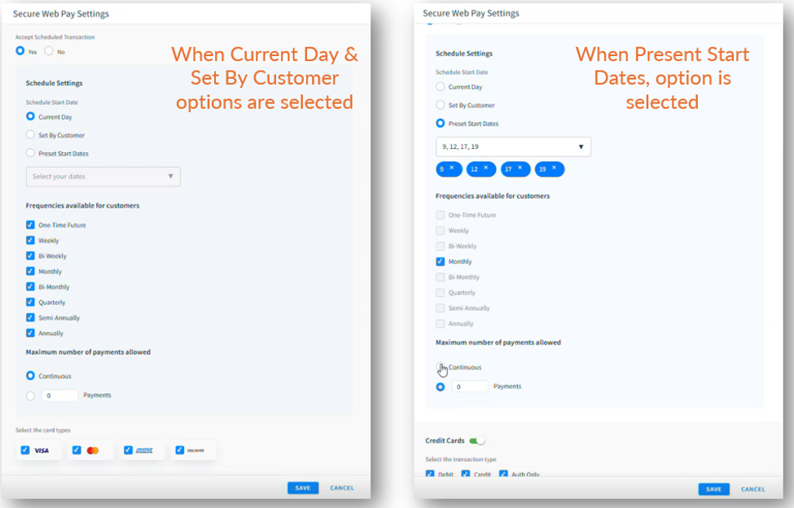Click Save in the left dialog
794x508 pixels.
tap(303, 488)
